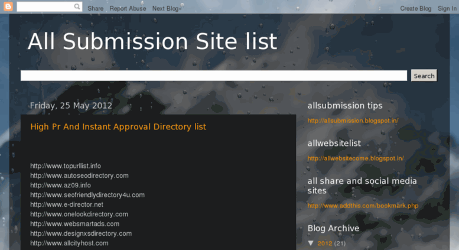Open the Create Blog link
459x250 pixels.
click(416, 8)
